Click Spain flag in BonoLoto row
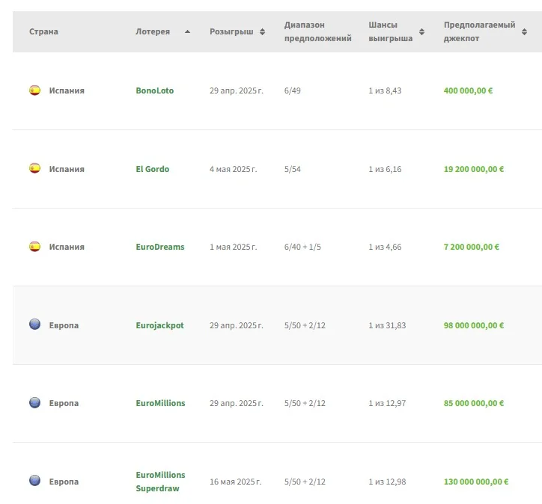This screenshot has width=542, height=504. tap(34, 90)
